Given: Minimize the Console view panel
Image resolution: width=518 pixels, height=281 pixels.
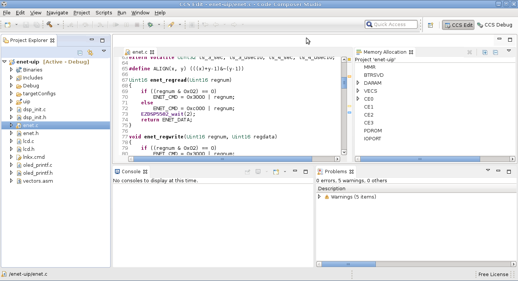Looking at the screenshot, I should 295,171.
